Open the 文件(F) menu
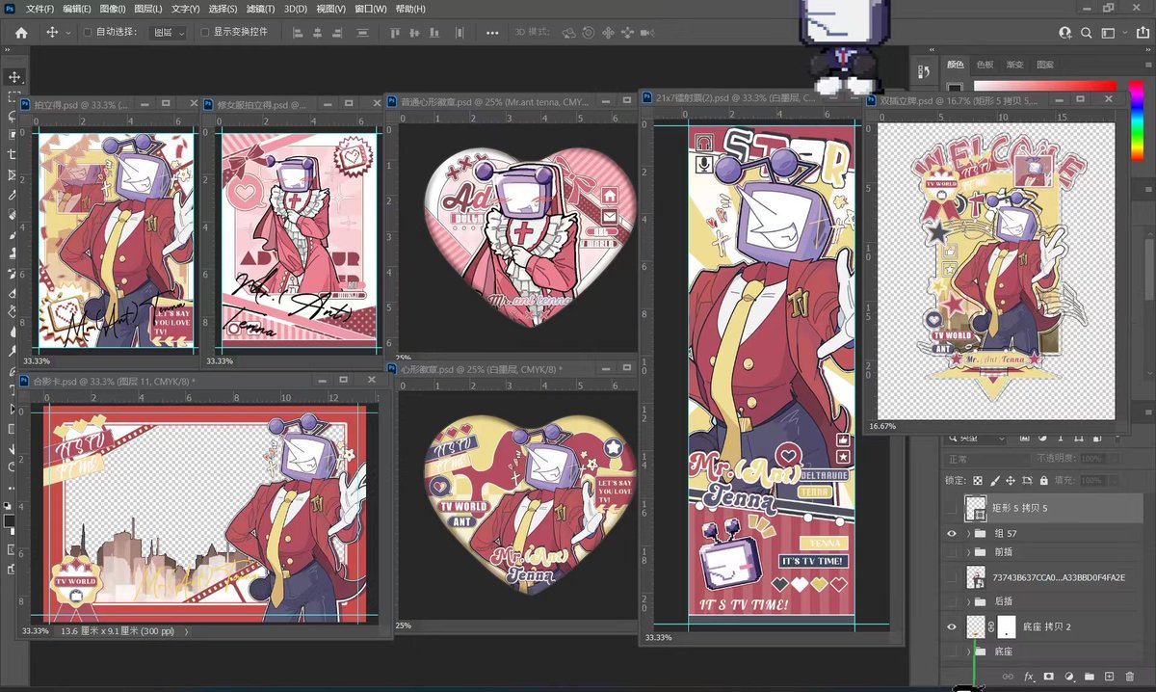The height and width of the screenshot is (692, 1156). point(40,9)
